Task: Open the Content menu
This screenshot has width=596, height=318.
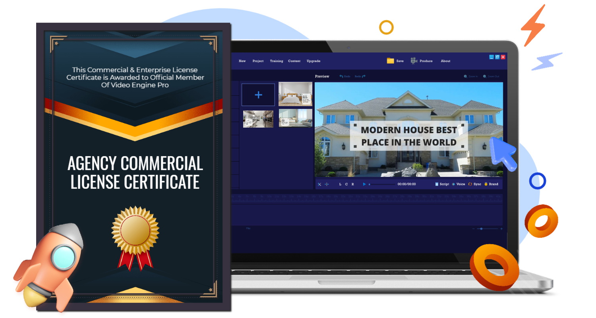Action: pos(294,61)
